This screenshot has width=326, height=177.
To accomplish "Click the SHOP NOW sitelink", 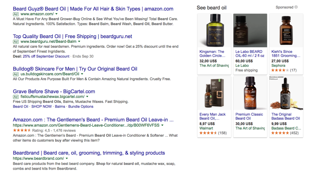I will point(41,107).
